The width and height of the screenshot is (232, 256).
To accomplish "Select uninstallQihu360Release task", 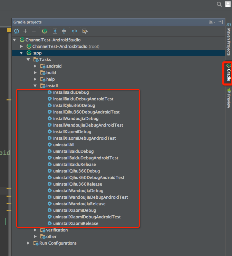I will (78, 184).
